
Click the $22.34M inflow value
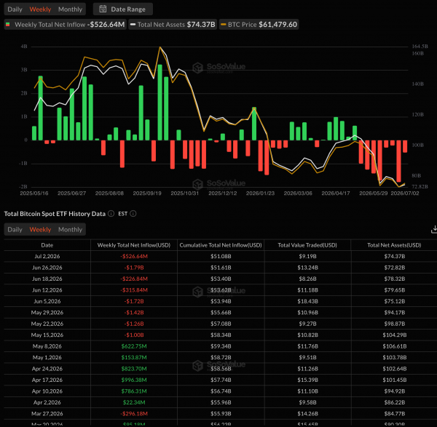pos(134,402)
